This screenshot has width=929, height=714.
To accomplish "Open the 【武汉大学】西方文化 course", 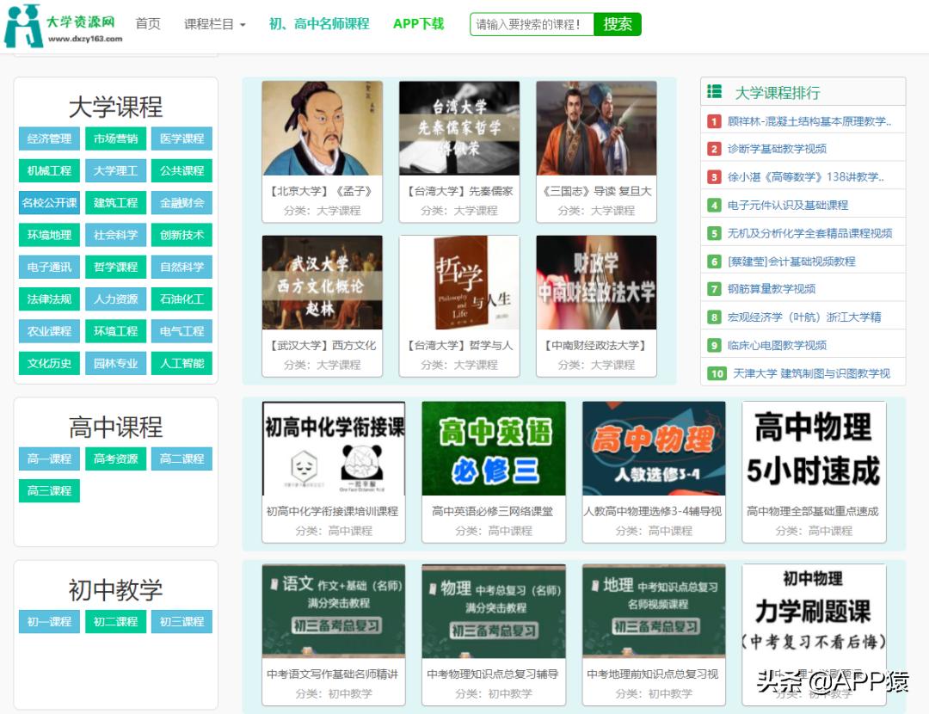I will coord(321,282).
